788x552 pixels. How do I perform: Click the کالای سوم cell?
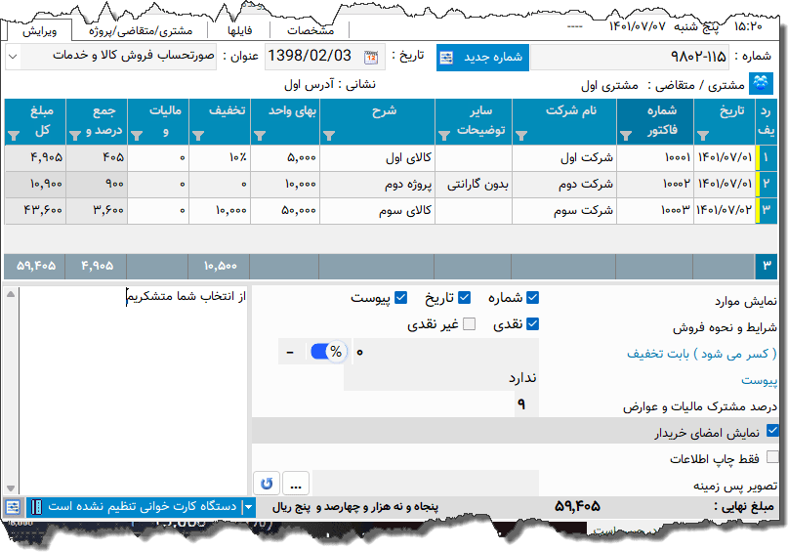(378, 211)
